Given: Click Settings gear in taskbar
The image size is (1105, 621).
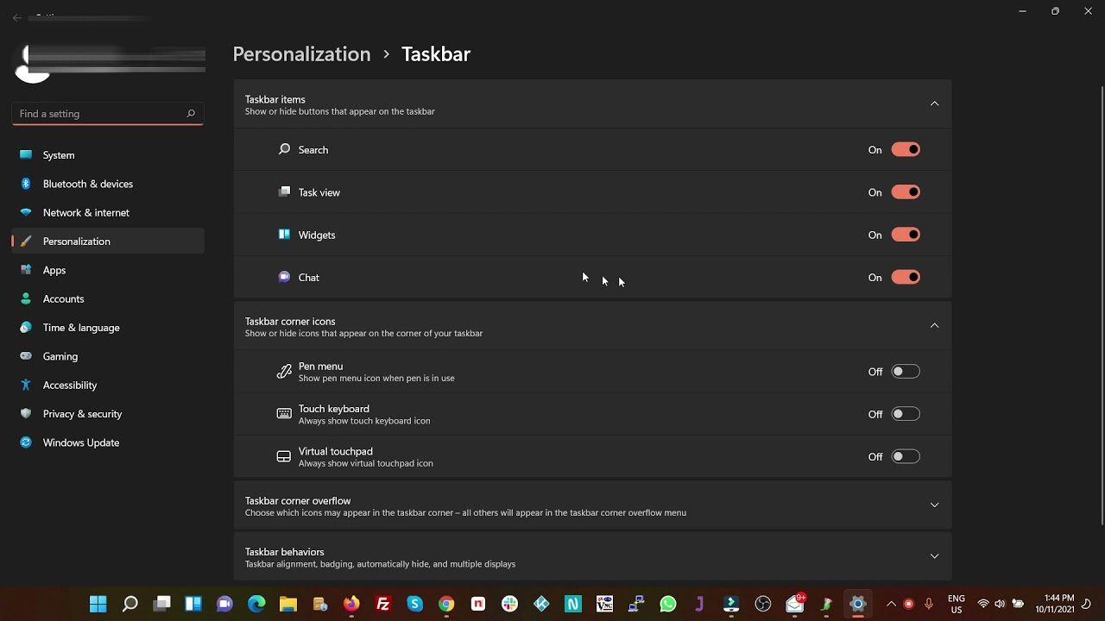Looking at the screenshot, I should point(858,604).
